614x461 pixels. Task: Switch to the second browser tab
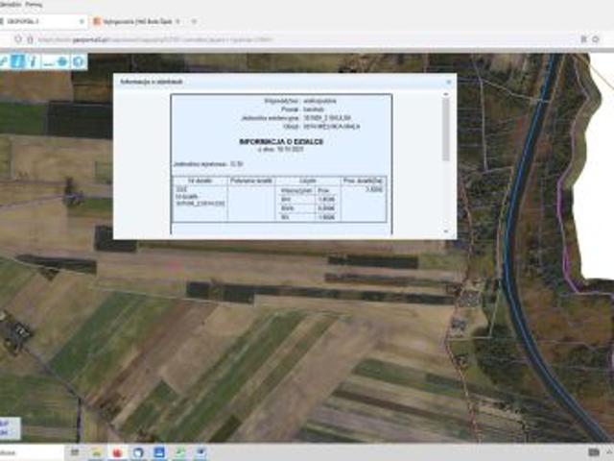(x=137, y=21)
